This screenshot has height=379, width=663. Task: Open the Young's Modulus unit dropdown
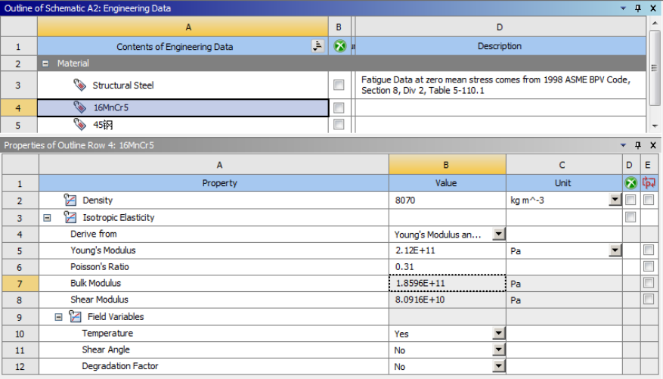tap(615, 250)
